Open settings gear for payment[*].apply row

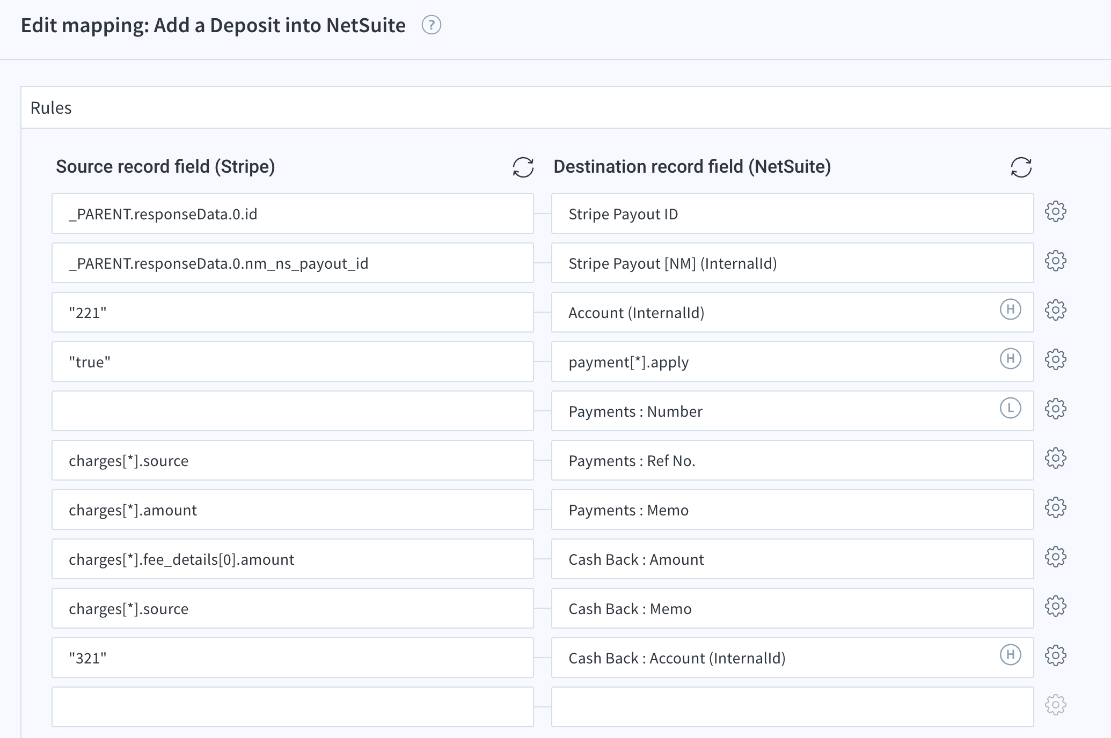[1055, 360]
